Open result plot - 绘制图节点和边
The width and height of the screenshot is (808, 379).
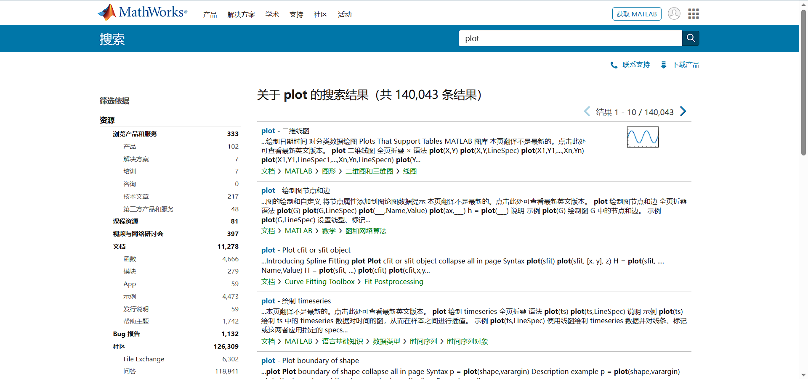pos(295,190)
